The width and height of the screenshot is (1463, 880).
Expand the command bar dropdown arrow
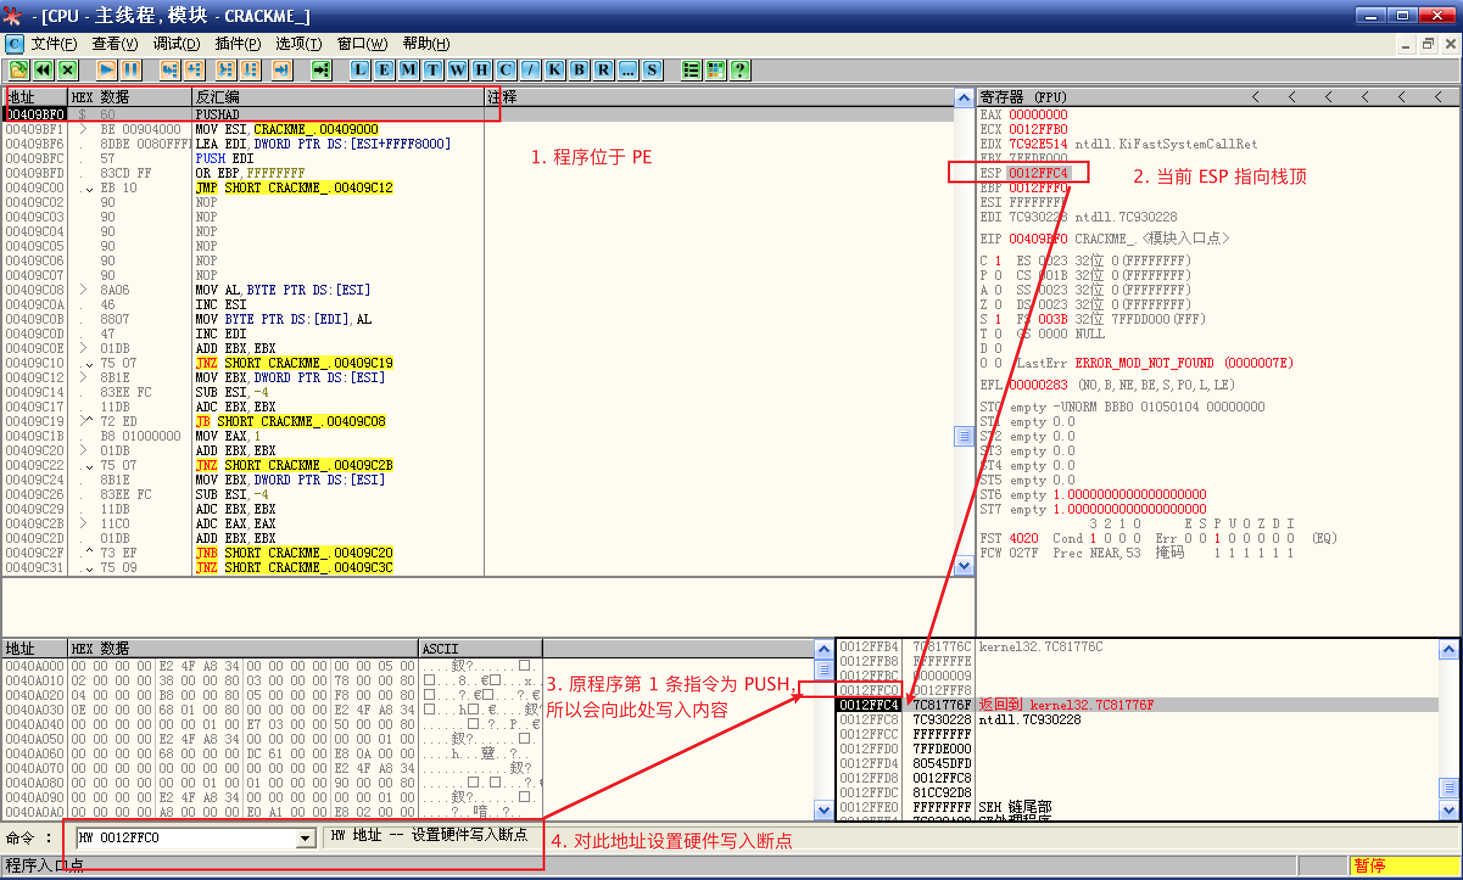(305, 839)
